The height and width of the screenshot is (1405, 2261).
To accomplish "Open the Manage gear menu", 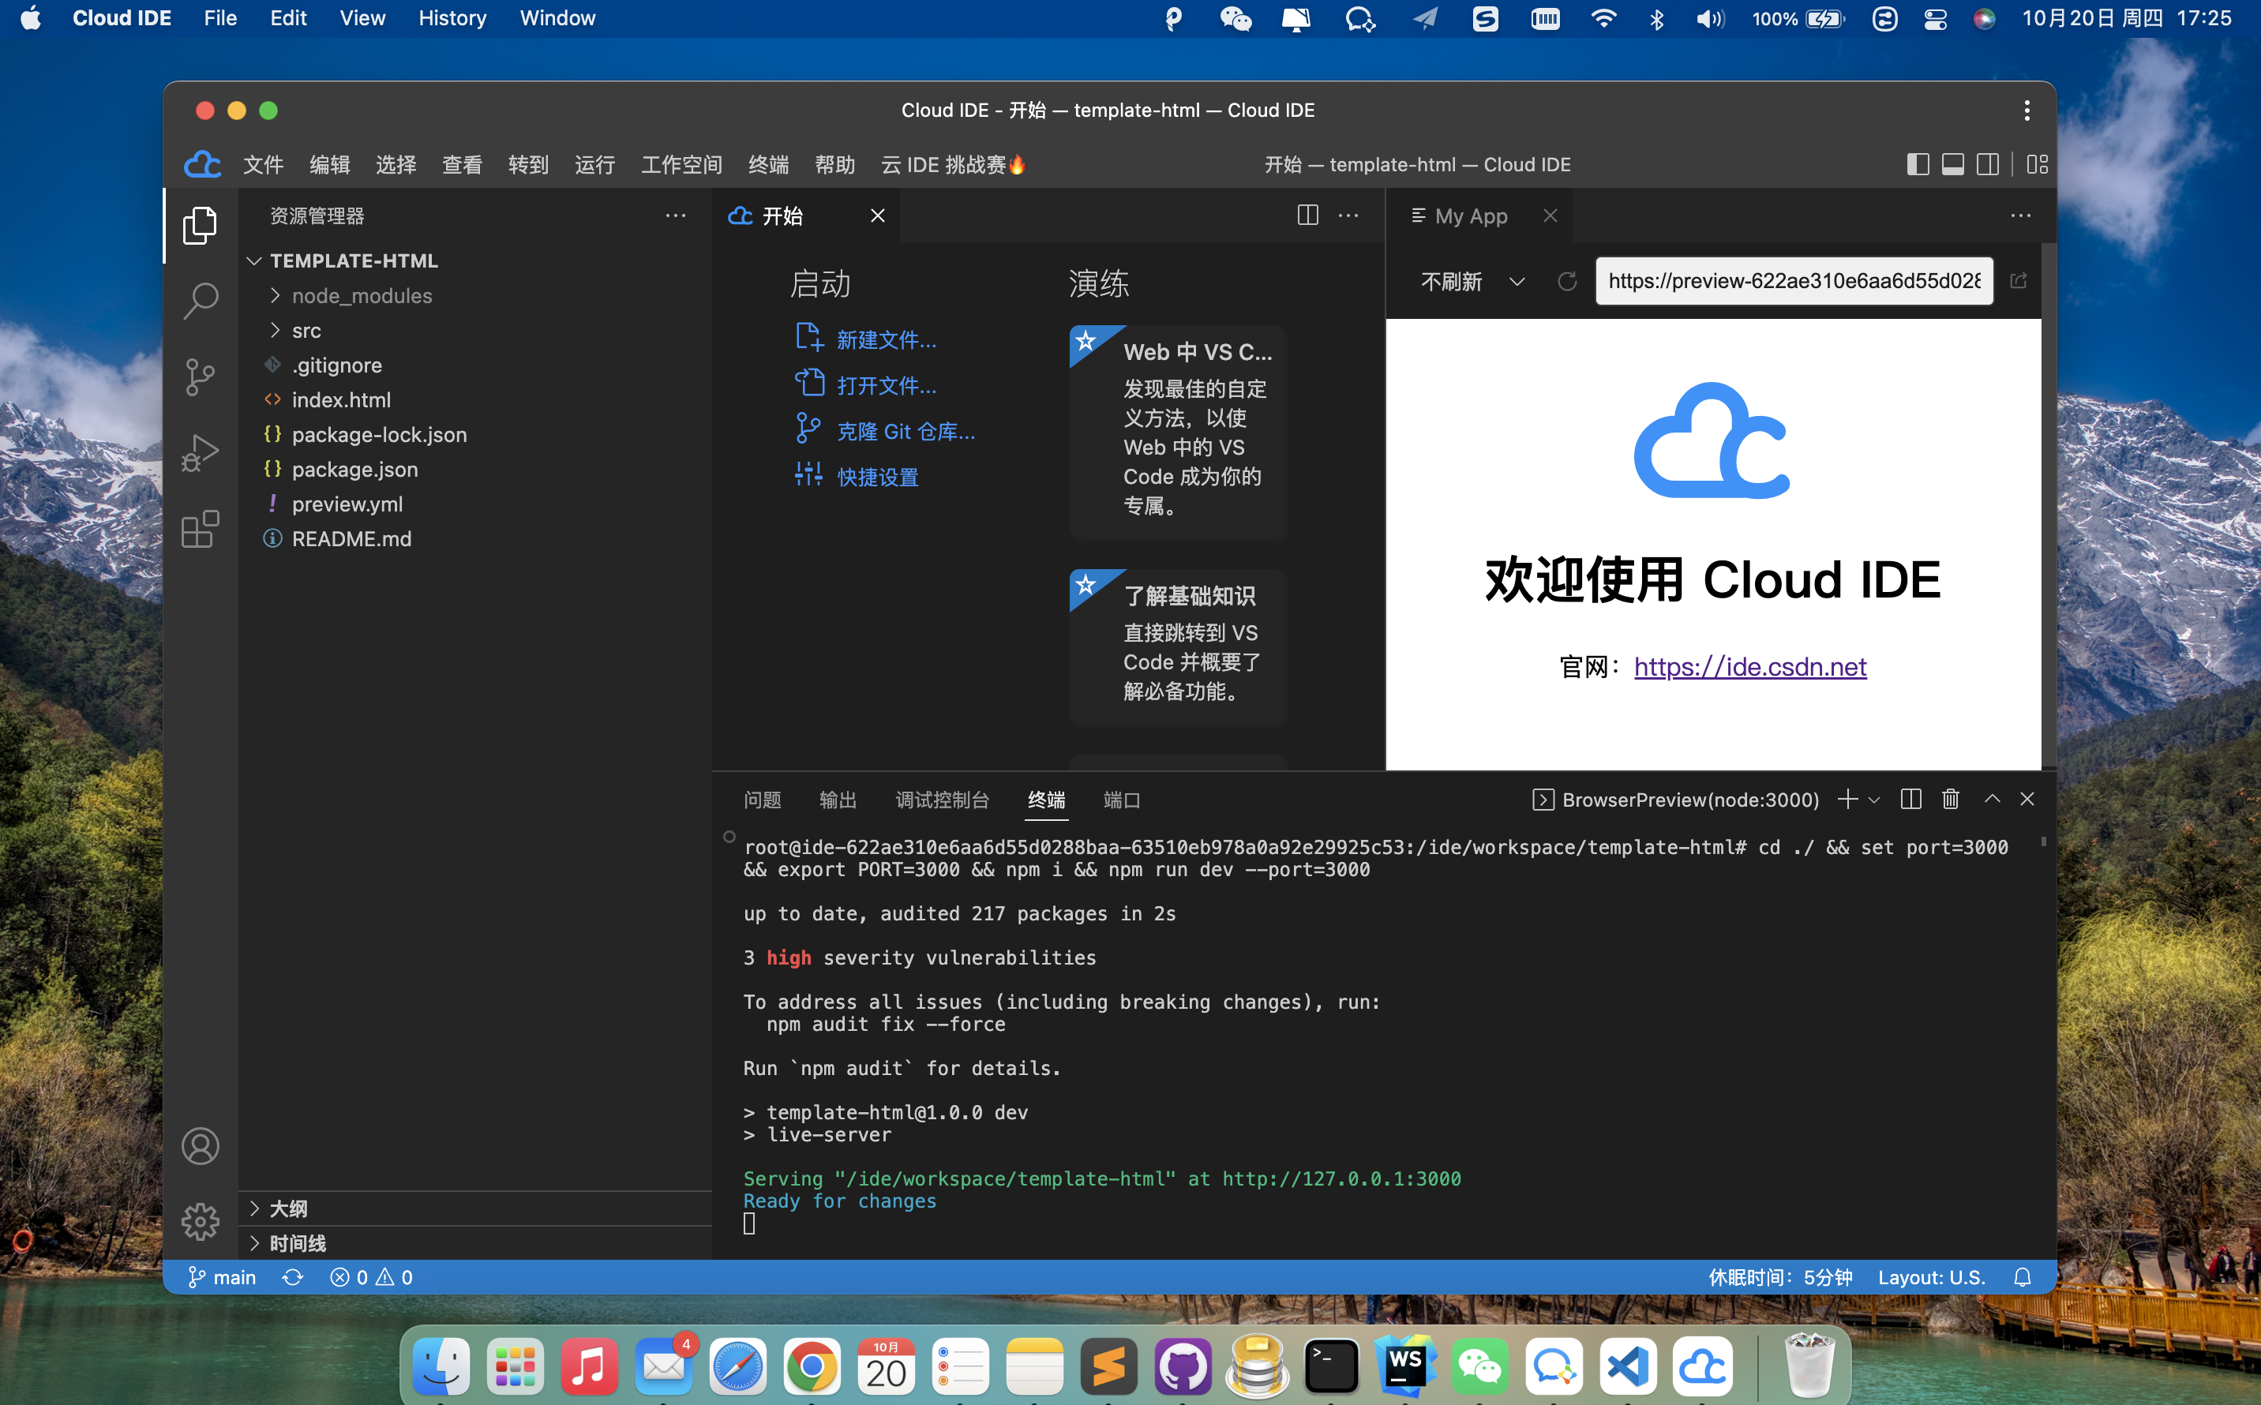I will point(200,1221).
